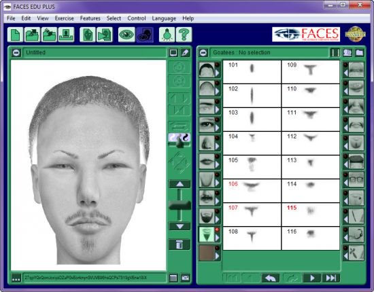Expand arrow beside hair category

coord(218,73)
